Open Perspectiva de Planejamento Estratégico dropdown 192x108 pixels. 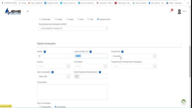[x=134, y=66]
